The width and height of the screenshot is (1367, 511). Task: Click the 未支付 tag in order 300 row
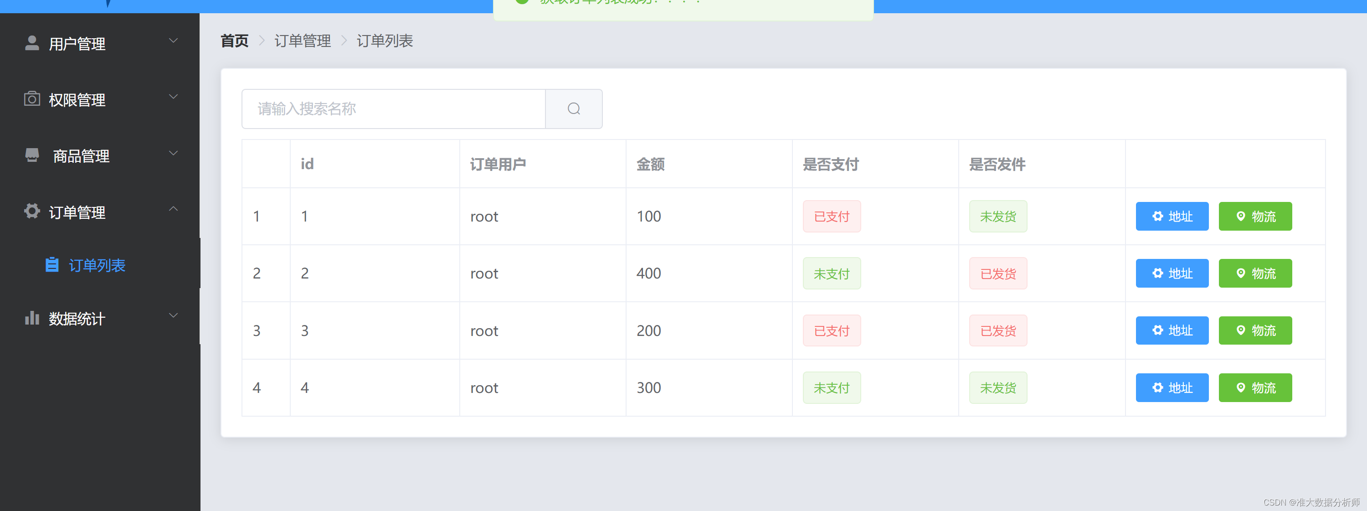point(832,388)
